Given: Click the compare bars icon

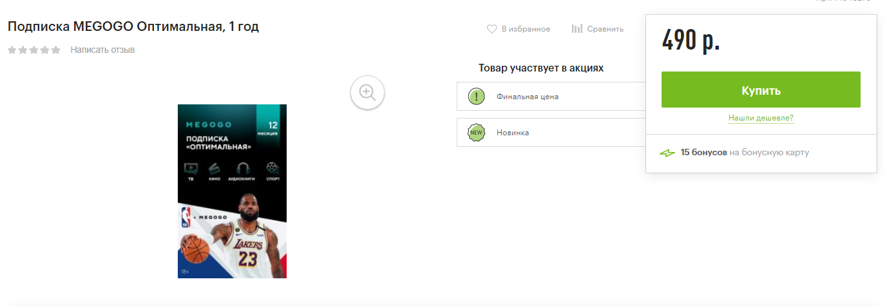Looking at the screenshot, I should click(577, 29).
